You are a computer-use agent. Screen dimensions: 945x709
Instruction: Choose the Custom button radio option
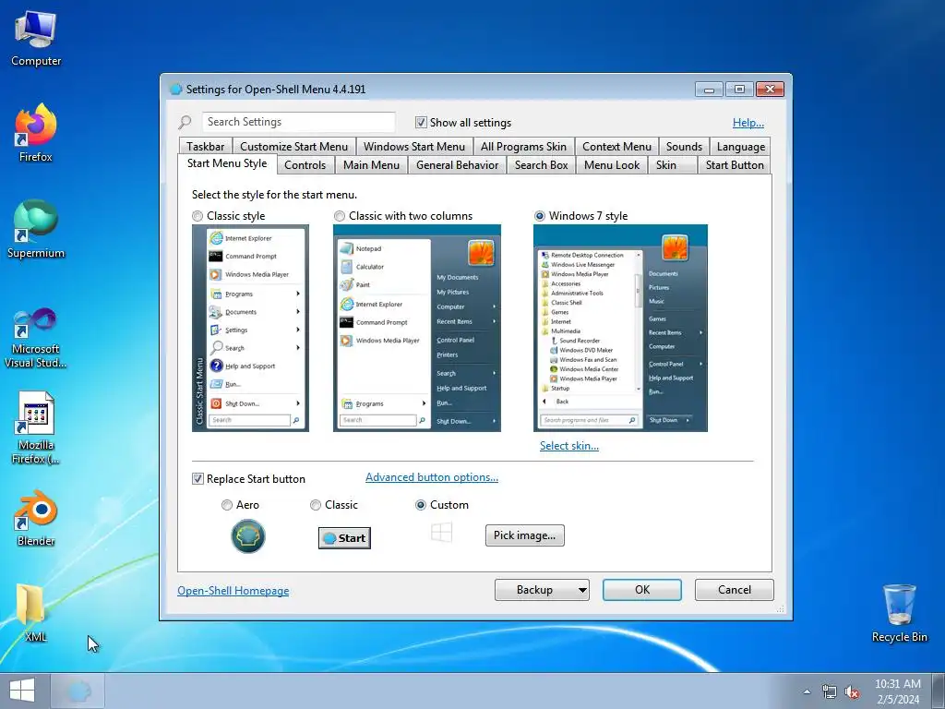tap(421, 505)
